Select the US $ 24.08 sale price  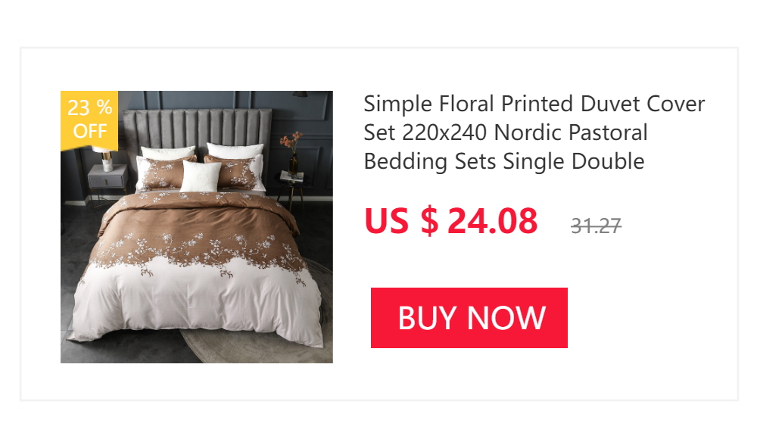coord(451,221)
